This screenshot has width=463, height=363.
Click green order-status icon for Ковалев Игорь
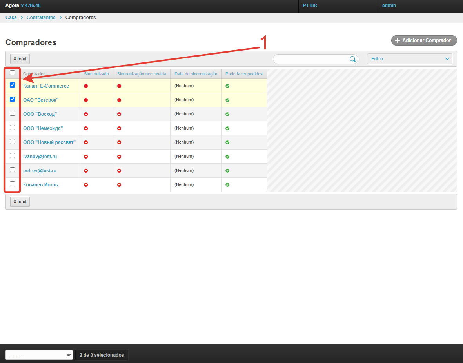pos(227,185)
